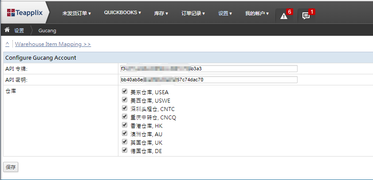Uncheck the 美东仓库, USEA warehouse checkbox

[125, 91]
